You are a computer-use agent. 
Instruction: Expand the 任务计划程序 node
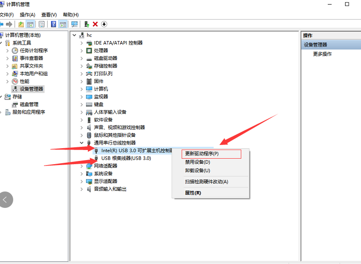click(x=8, y=51)
